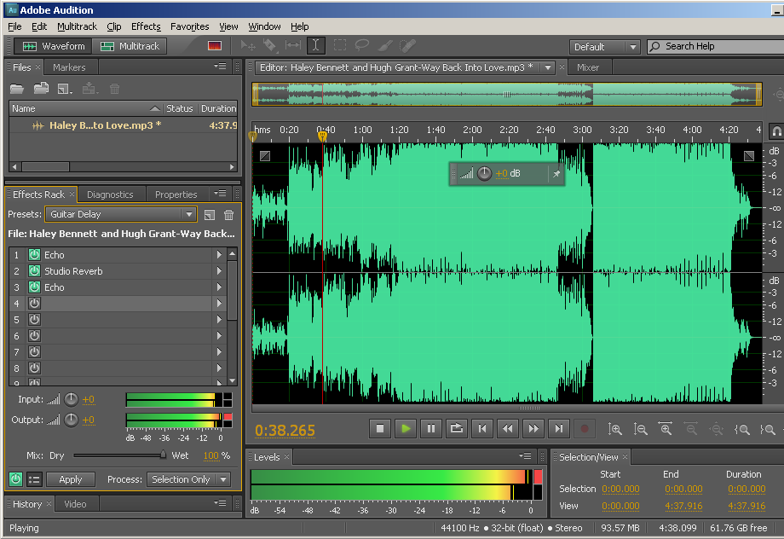Toggle the Effects Rack master power button

tap(14, 479)
